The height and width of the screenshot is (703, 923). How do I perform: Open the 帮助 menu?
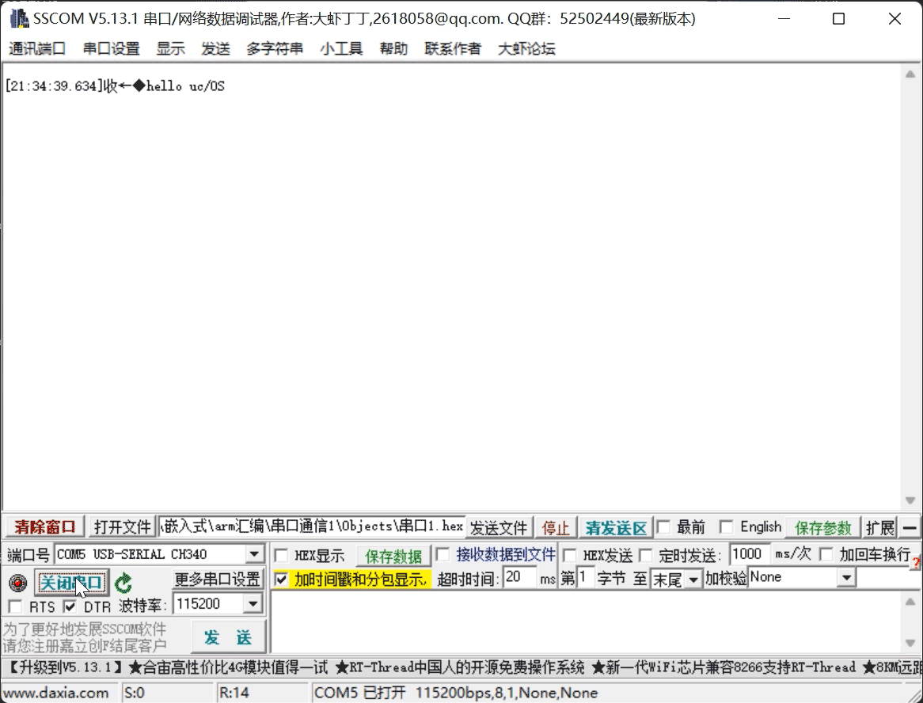393,47
